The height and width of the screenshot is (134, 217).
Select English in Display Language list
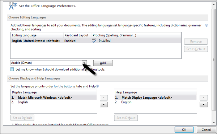point(23,102)
